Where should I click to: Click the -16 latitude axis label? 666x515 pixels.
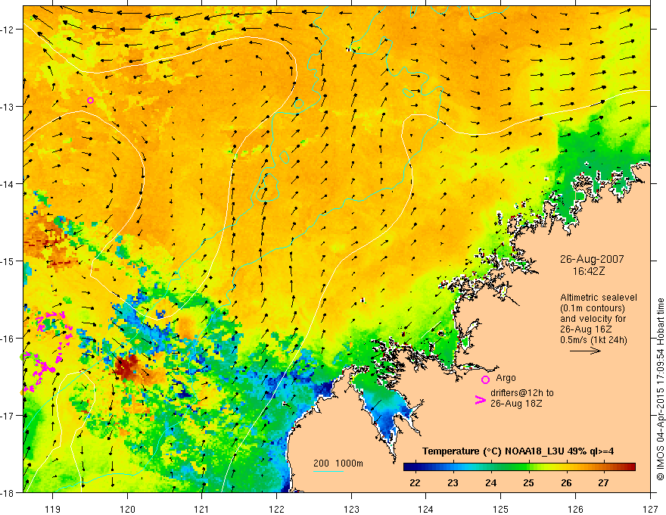point(8,339)
